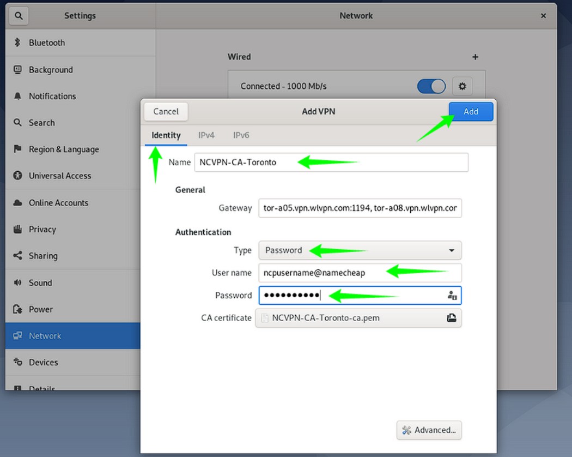Open Background settings panel
The width and height of the screenshot is (572, 457).
[x=80, y=69]
